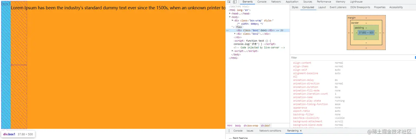Screen dimensions: 416x139
Task: Expand the box2 div node
Action: pos(235,34)
